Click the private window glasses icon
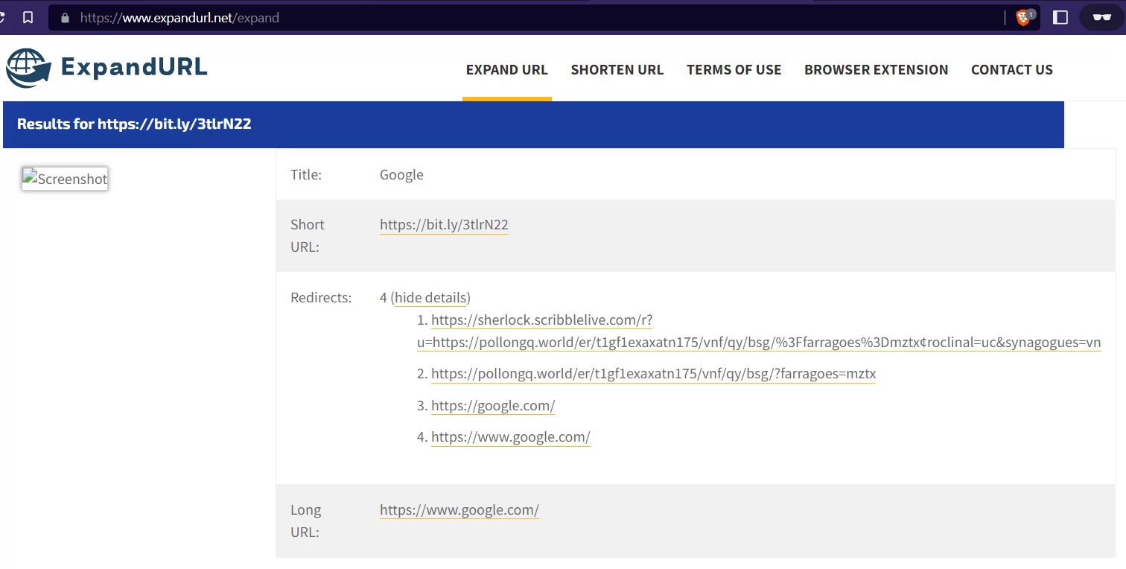Image resolution: width=1126 pixels, height=569 pixels. tap(1101, 18)
